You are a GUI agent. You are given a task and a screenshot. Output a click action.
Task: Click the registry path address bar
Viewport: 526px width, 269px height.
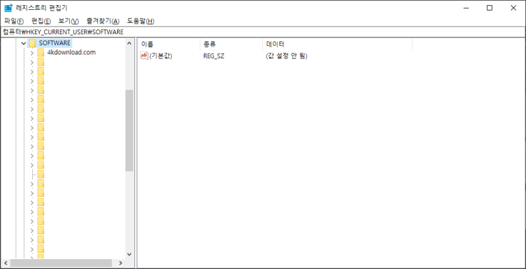coord(263,31)
